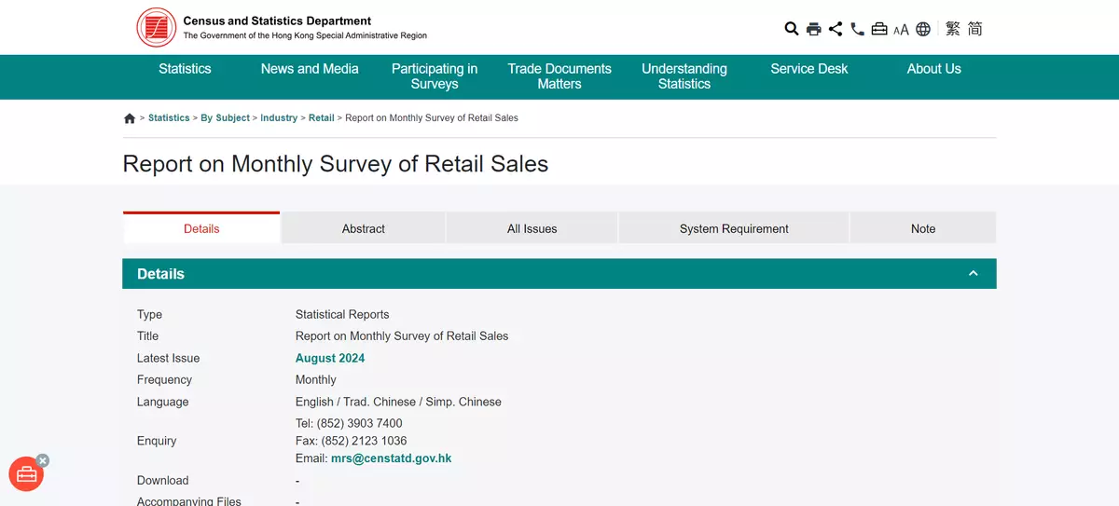Open the Statistics menu
The width and height of the screenshot is (1119, 506).
(x=185, y=69)
